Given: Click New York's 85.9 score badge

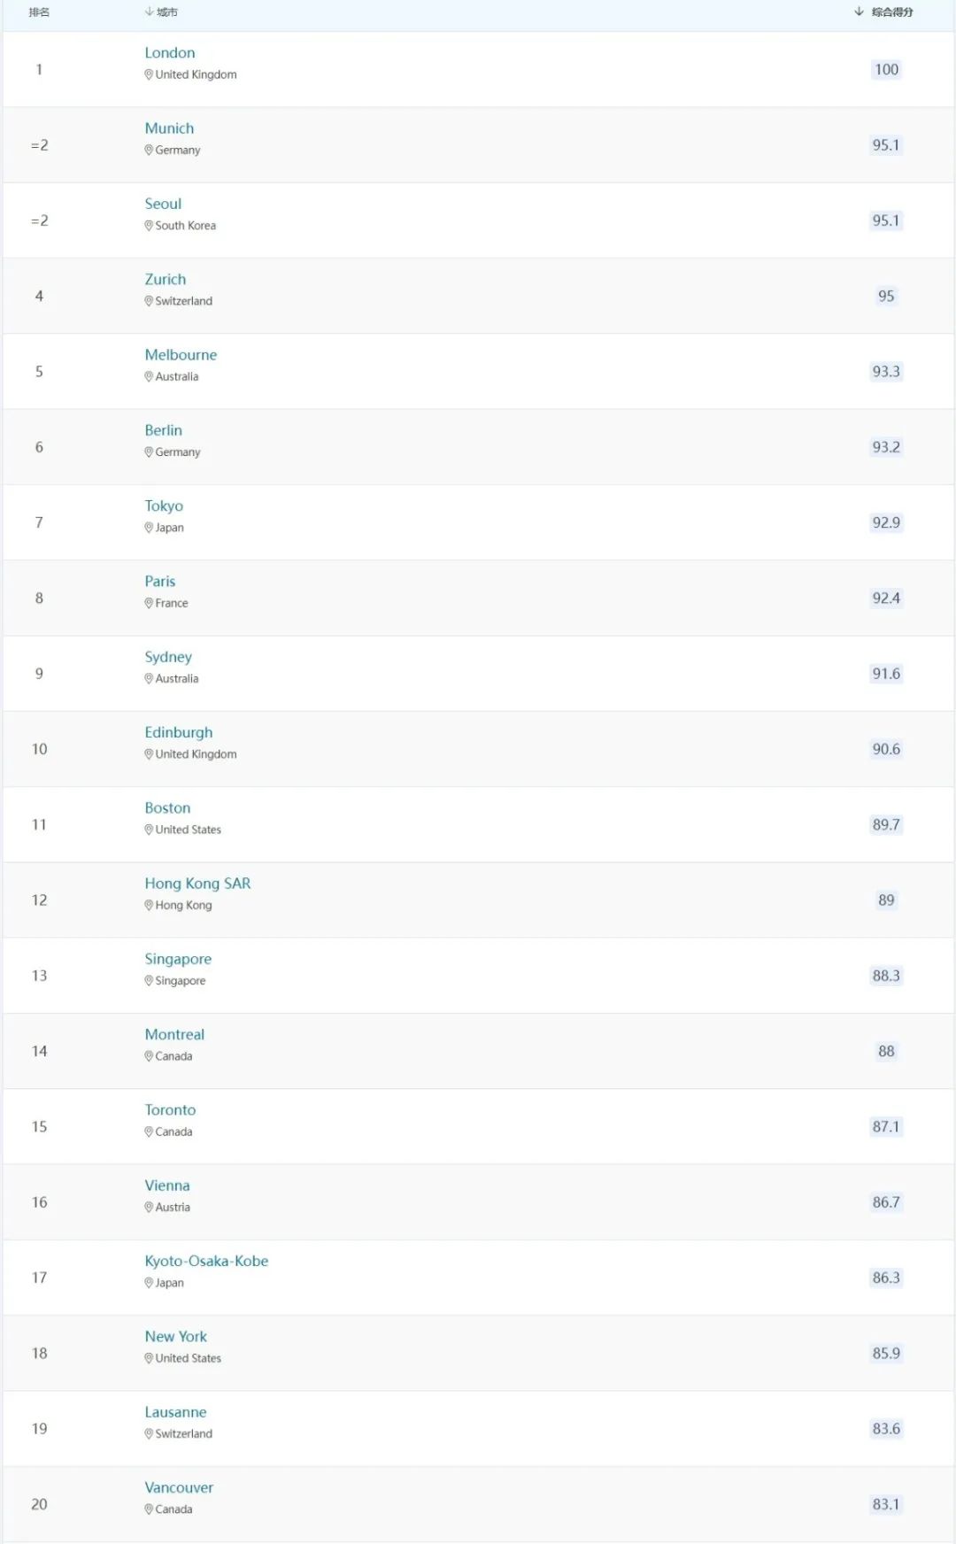Looking at the screenshot, I should pos(886,1354).
